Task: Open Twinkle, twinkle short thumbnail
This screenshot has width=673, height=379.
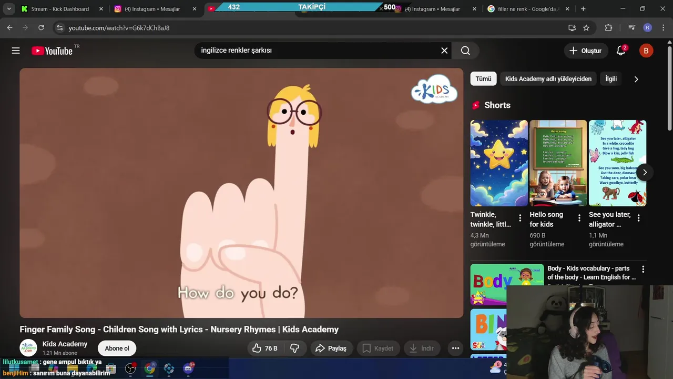Action: click(x=499, y=163)
